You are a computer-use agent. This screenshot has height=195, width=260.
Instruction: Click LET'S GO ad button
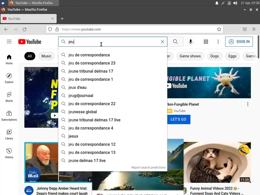click(178, 119)
